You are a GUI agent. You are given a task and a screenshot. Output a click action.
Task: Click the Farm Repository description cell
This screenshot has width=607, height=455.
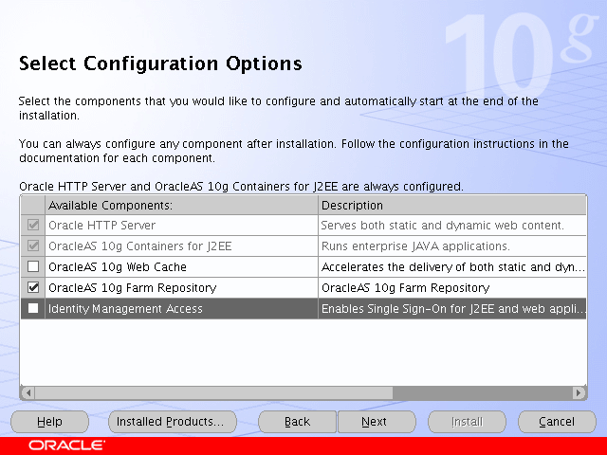coord(452,288)
